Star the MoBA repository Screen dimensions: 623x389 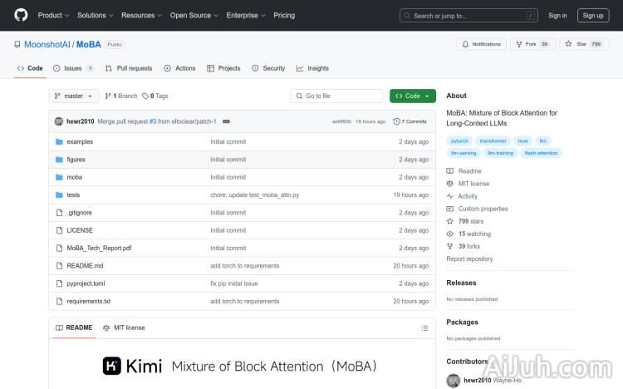tap(584, 44)
